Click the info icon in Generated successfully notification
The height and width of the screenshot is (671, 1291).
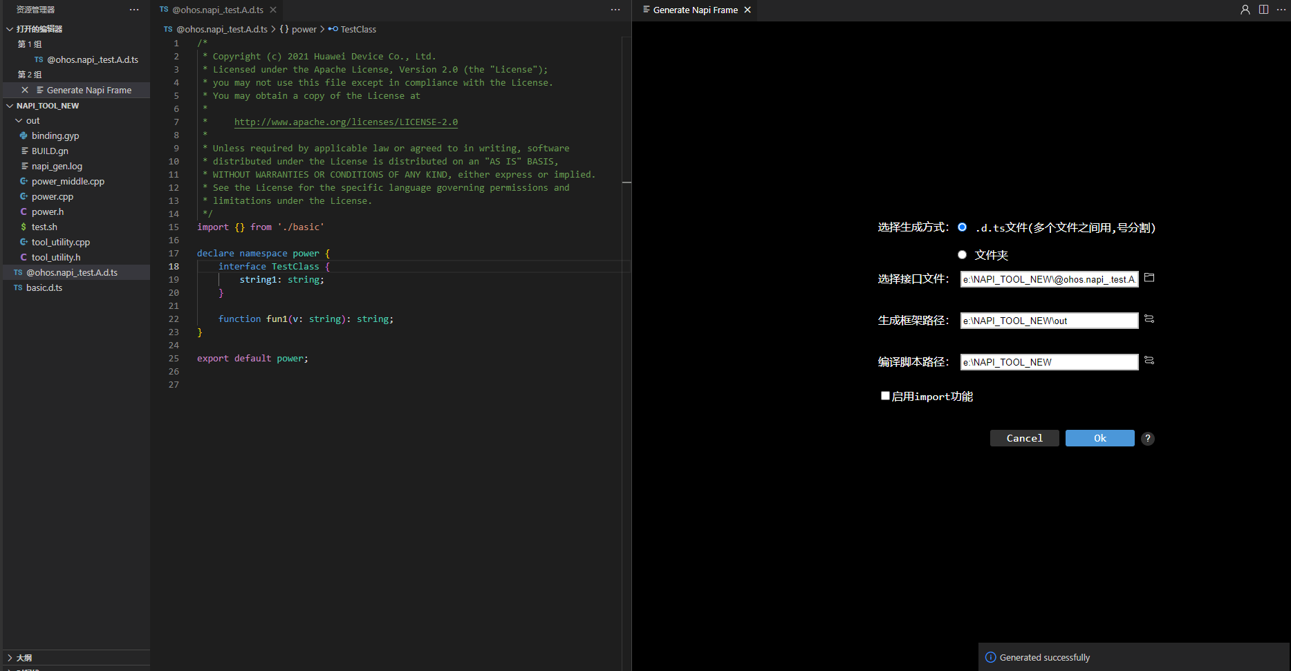point(990,657)
